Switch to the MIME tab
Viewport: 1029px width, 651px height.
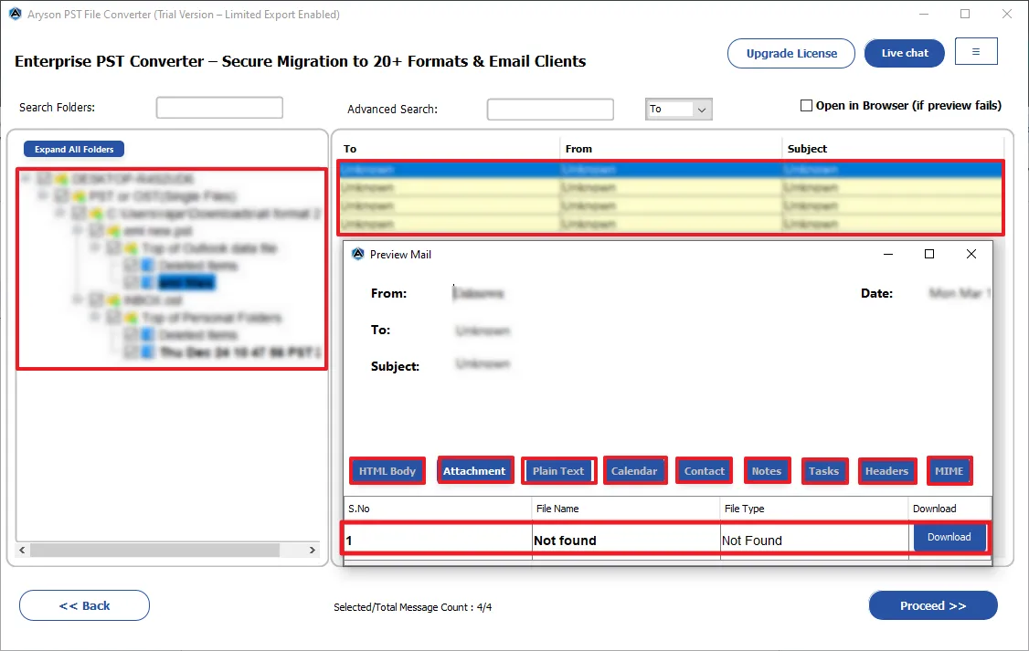949,471
